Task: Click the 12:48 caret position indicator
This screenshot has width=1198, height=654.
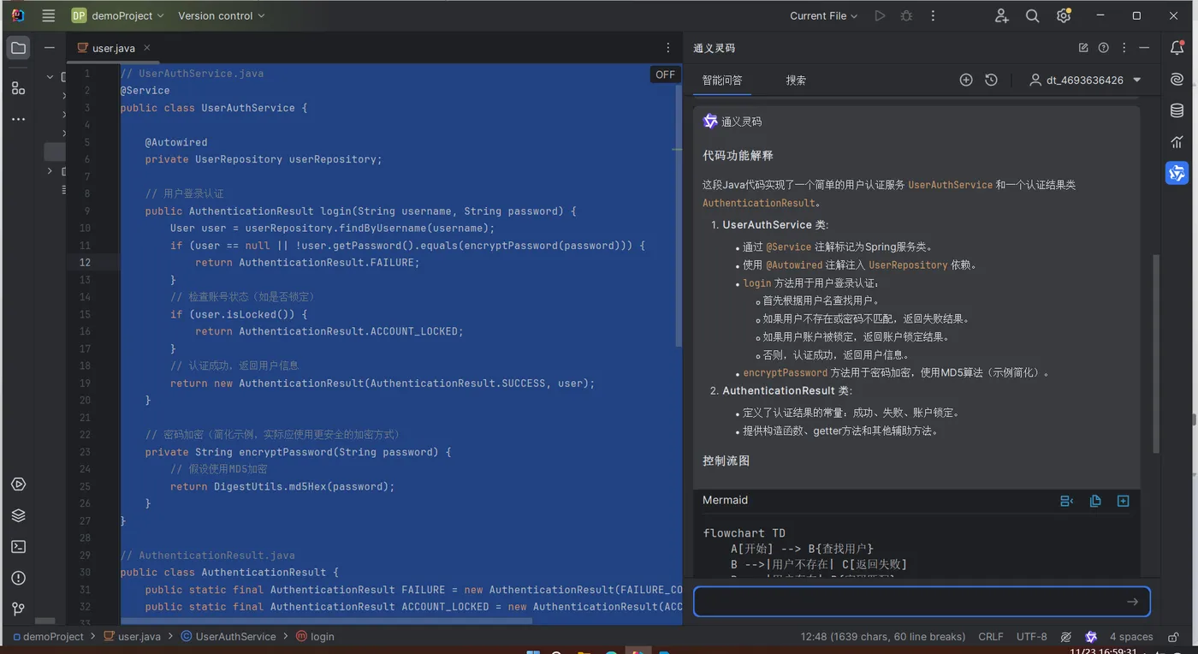Action: coord(883,637)
